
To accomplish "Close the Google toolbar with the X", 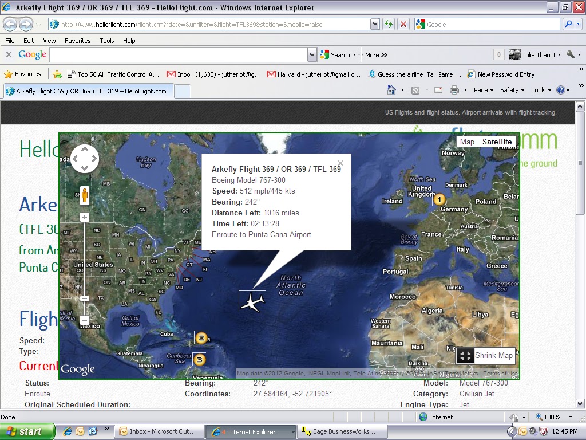I will point(9,54).
